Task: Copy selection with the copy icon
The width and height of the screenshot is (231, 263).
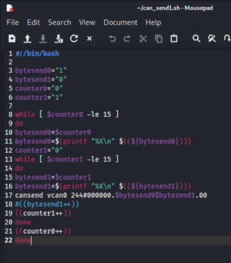Action: coord(159,39)
